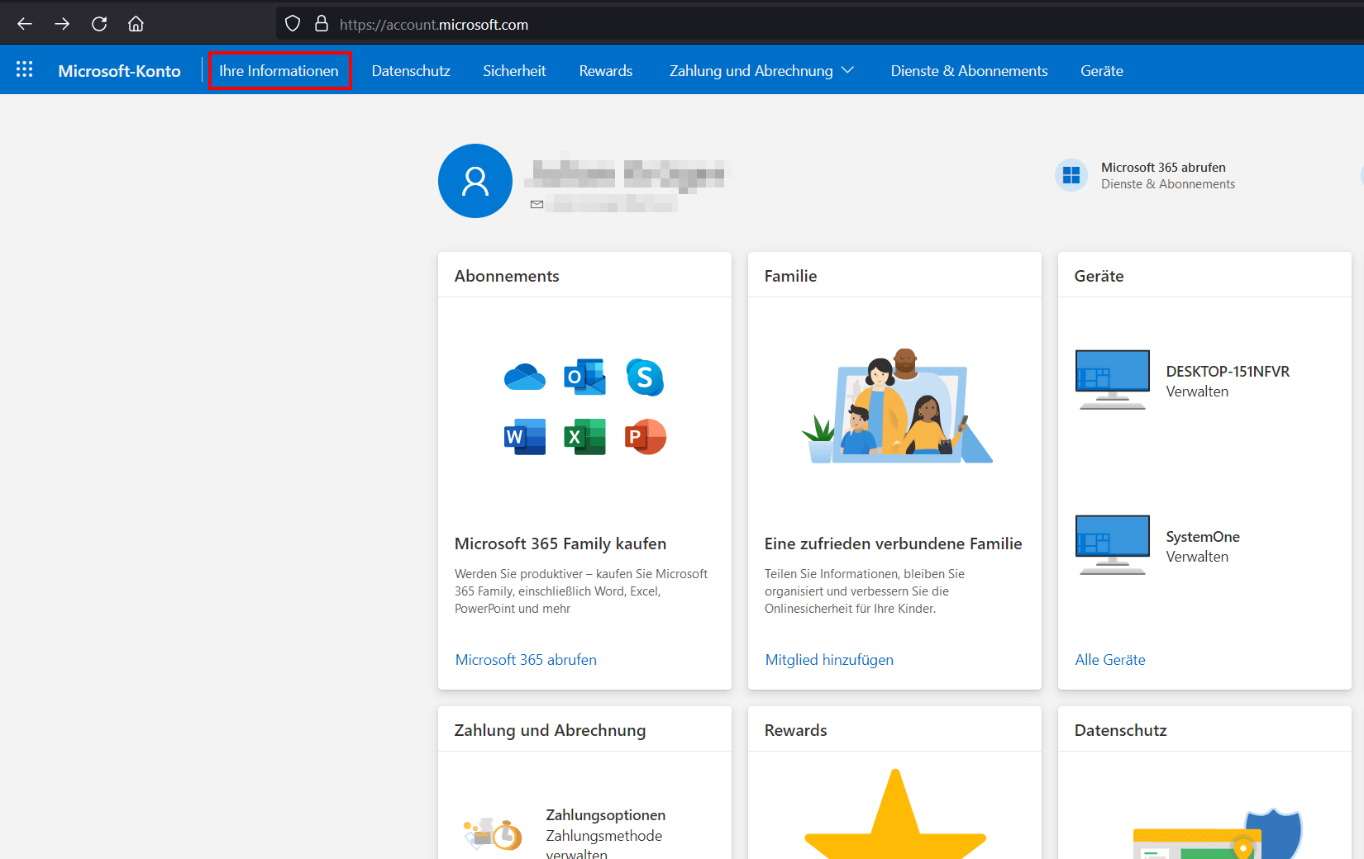The width and height of the screenshot is (1364, 859).
Task: Go back with the browser back arrow
Action: pyautogui.click(x=25, y=24)
